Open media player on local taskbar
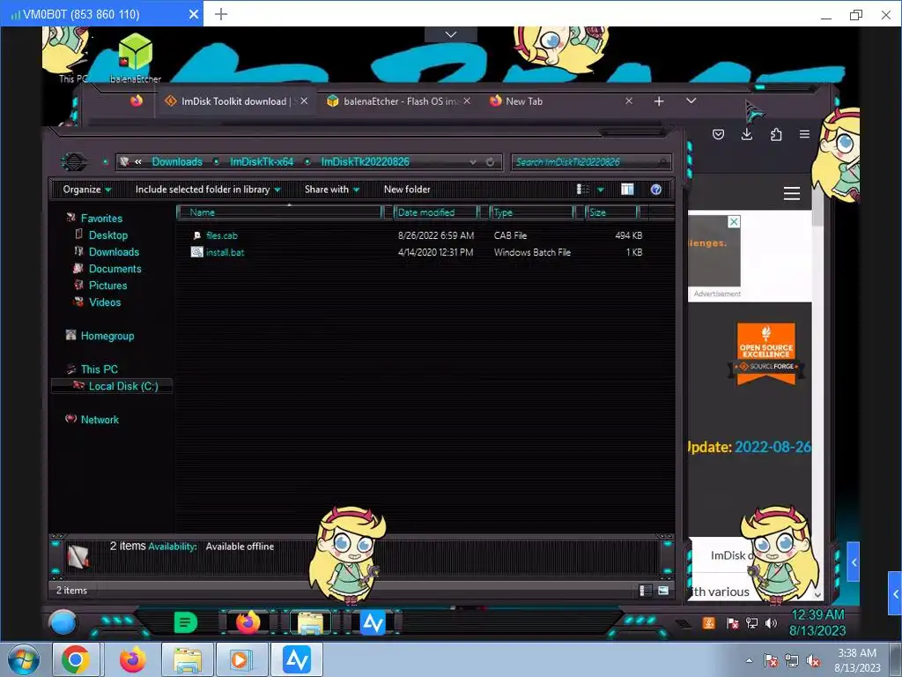This screenshot has width=902, height=677. point(240,659)
